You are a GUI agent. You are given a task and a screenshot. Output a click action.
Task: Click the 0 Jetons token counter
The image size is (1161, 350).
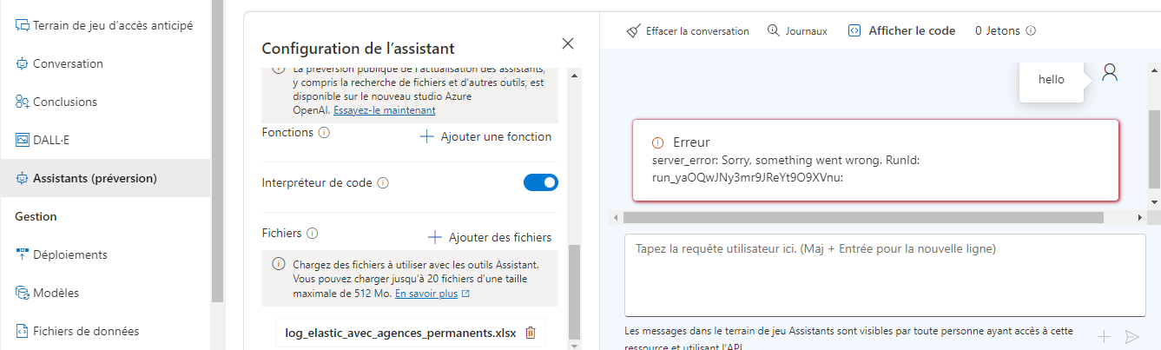(999, 30)
